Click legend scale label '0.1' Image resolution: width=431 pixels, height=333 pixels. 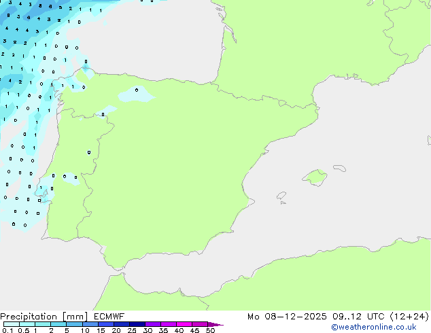tap(7, 330)
